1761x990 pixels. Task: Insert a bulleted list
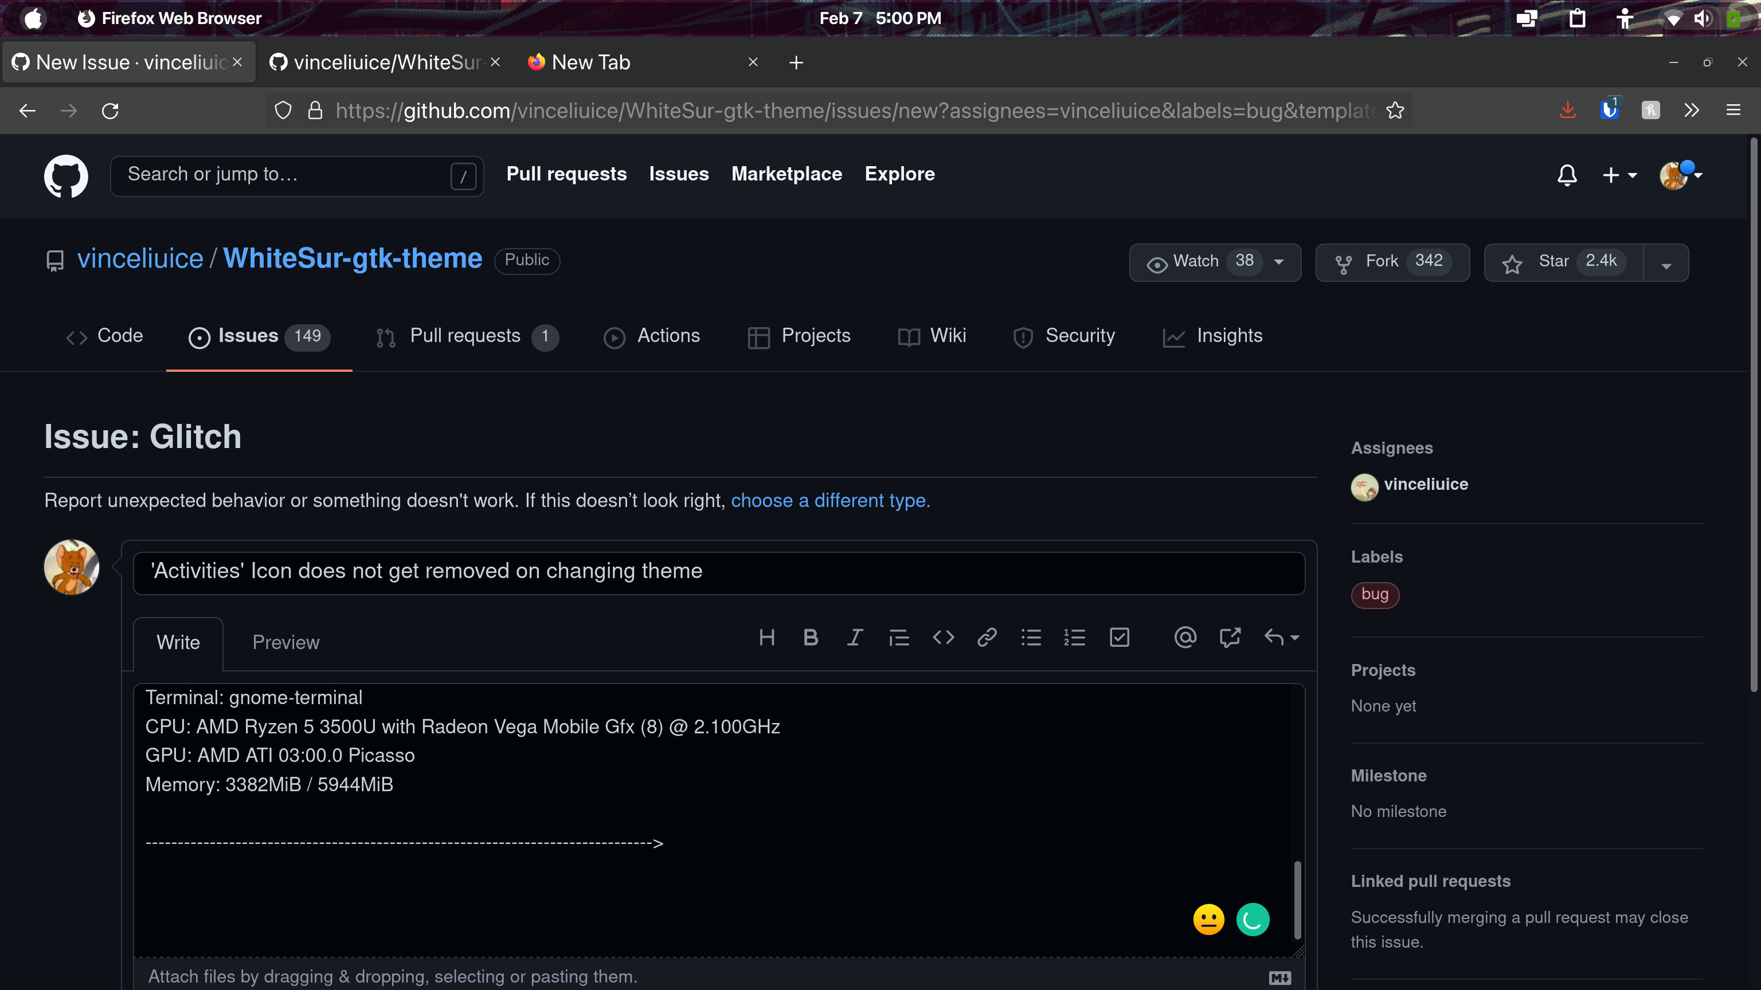pos(1031,638)
